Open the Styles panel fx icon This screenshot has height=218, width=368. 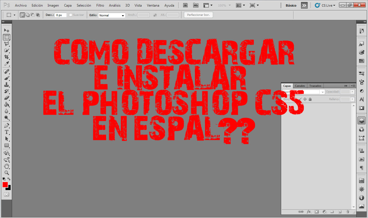362,44
